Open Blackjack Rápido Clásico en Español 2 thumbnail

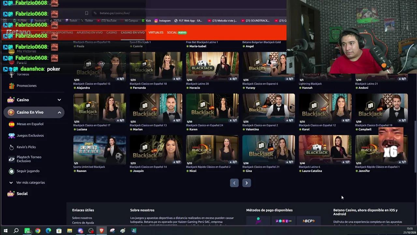click(212, 150)
